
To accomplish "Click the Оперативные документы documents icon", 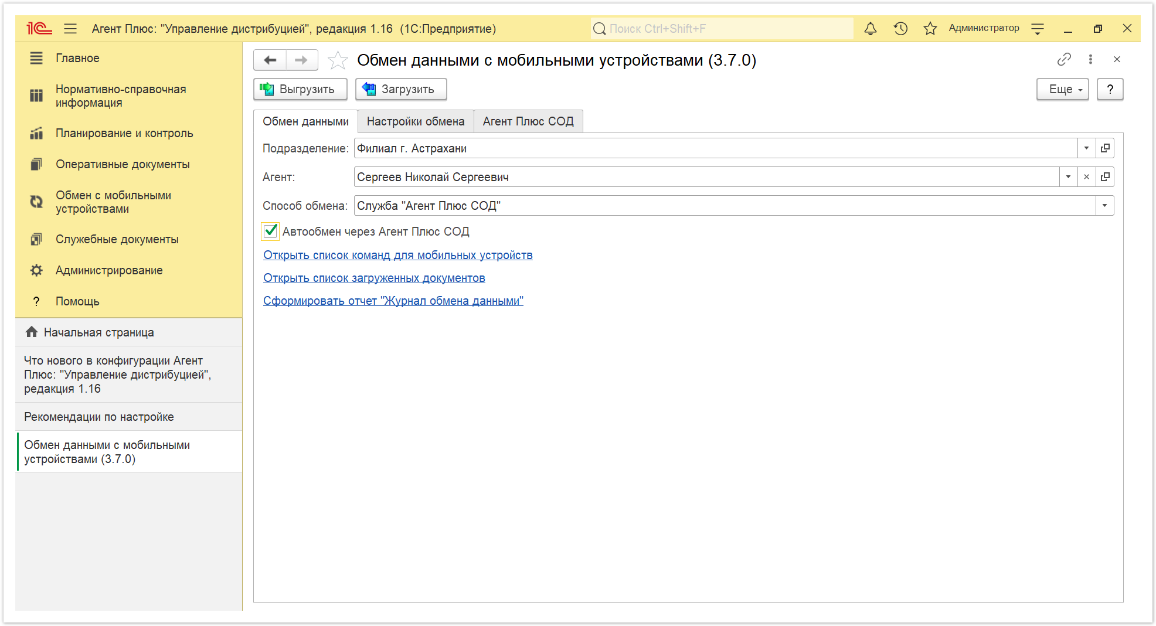I will (x=36, y=164).
